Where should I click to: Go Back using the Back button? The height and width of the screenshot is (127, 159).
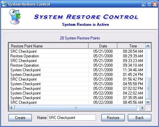tap(139, 118)
